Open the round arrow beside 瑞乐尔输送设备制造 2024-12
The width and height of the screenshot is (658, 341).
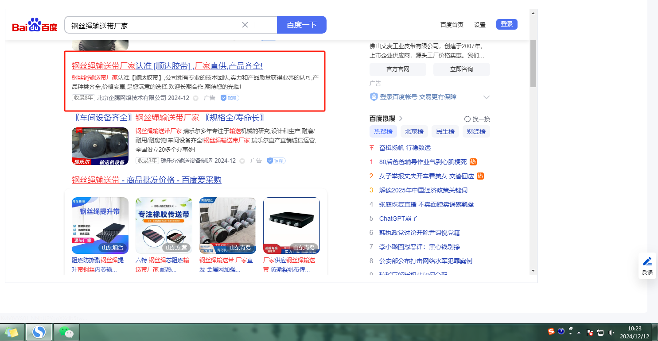242,161
